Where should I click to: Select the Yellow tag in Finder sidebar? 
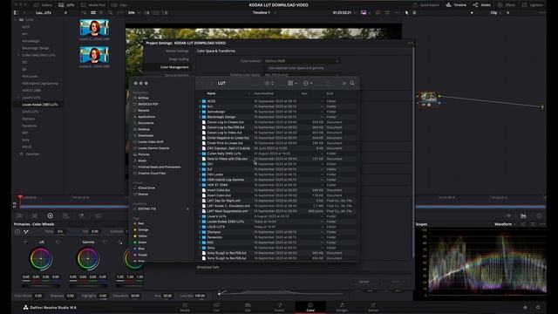tap(142, 236)
